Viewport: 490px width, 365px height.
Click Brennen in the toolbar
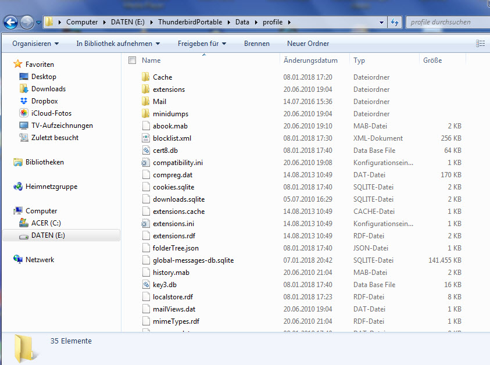coord(256,44)
